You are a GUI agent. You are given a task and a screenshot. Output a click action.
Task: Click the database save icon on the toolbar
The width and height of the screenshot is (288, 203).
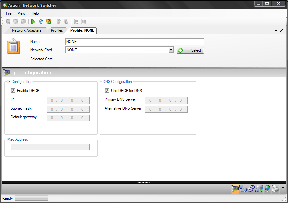click(66, 22)
